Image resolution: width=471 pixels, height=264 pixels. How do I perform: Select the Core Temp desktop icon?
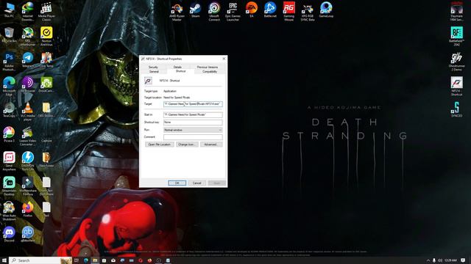(46, 60)
